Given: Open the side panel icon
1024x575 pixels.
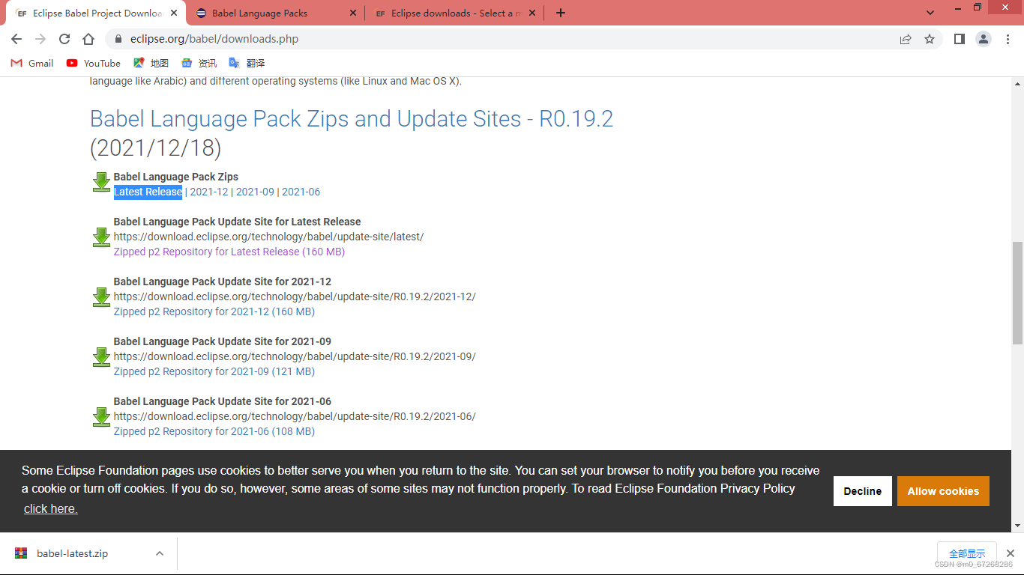Looking at the screenshot, I should [x=959, y=39].
